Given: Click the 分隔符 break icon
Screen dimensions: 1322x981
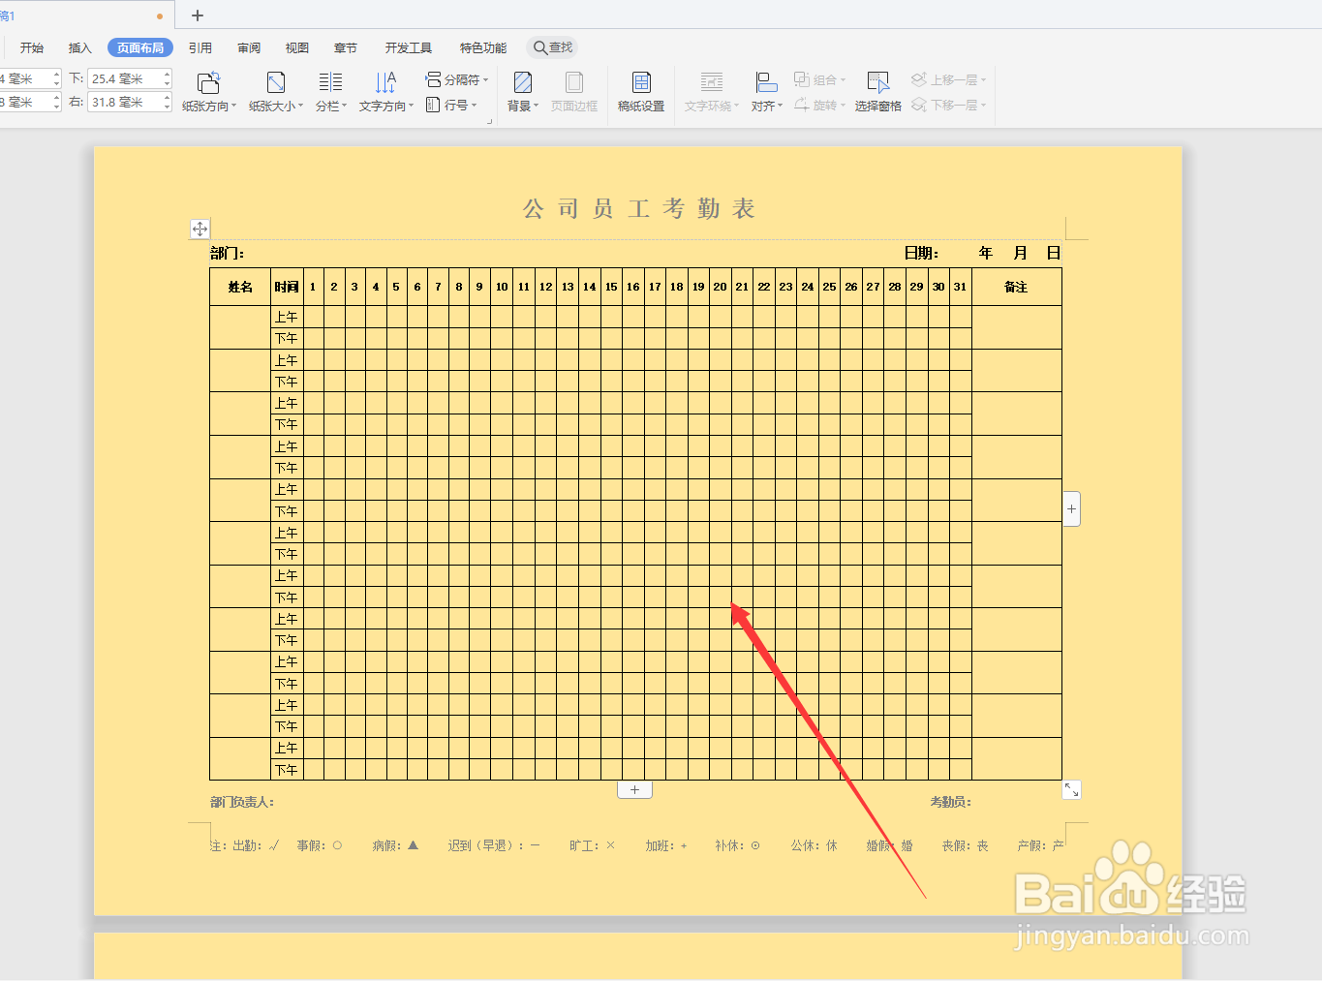Looking at the screenshot, I should 434,79.
